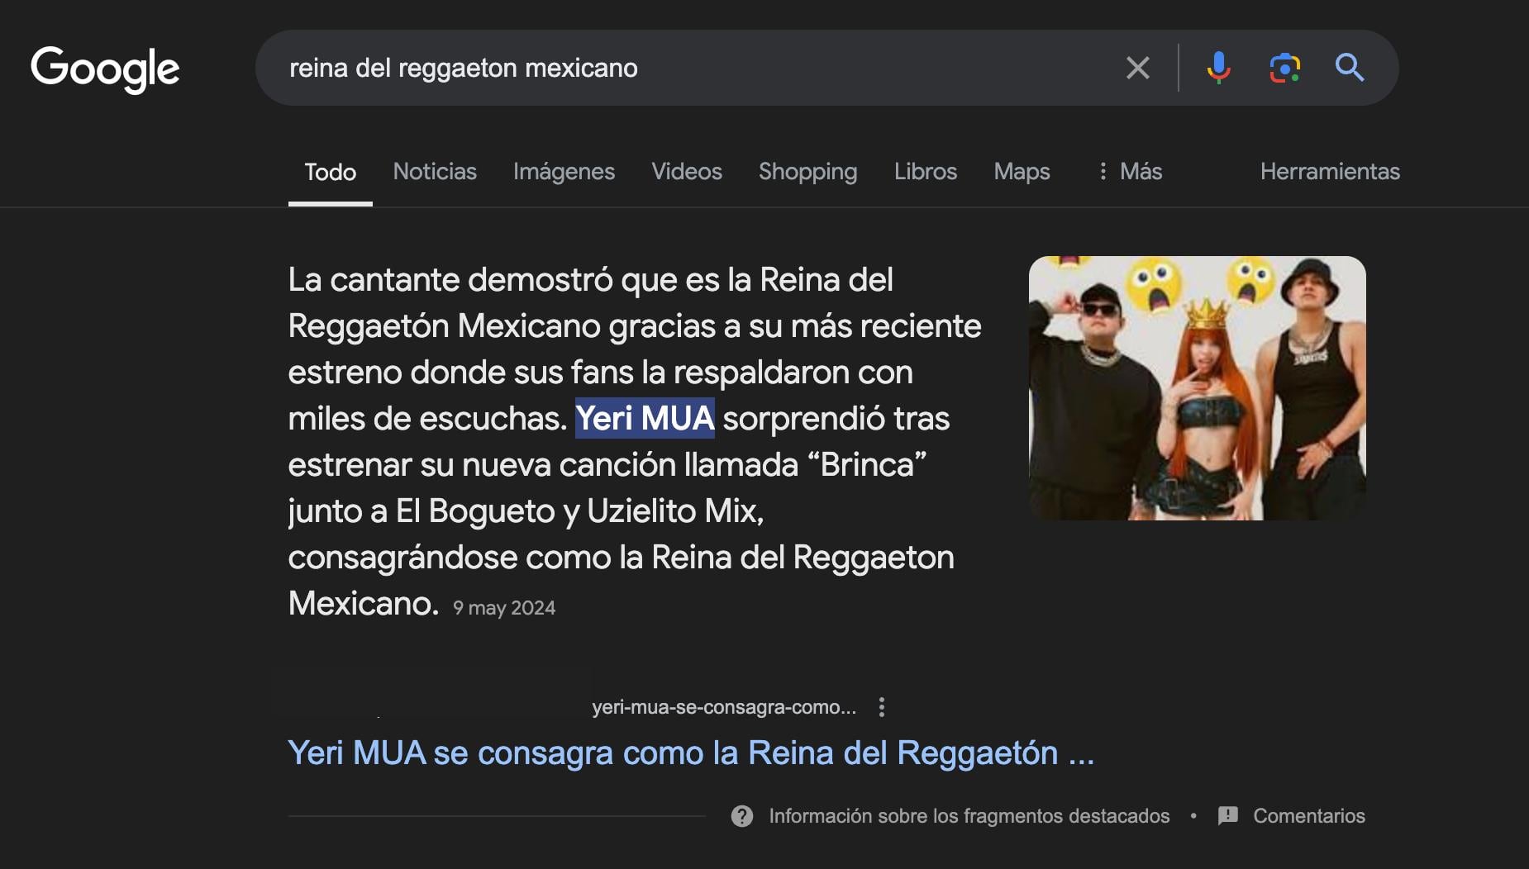Screen dimensions: 1529x869
Task: Open Maps results for the query
Action: pos(1022,171)
